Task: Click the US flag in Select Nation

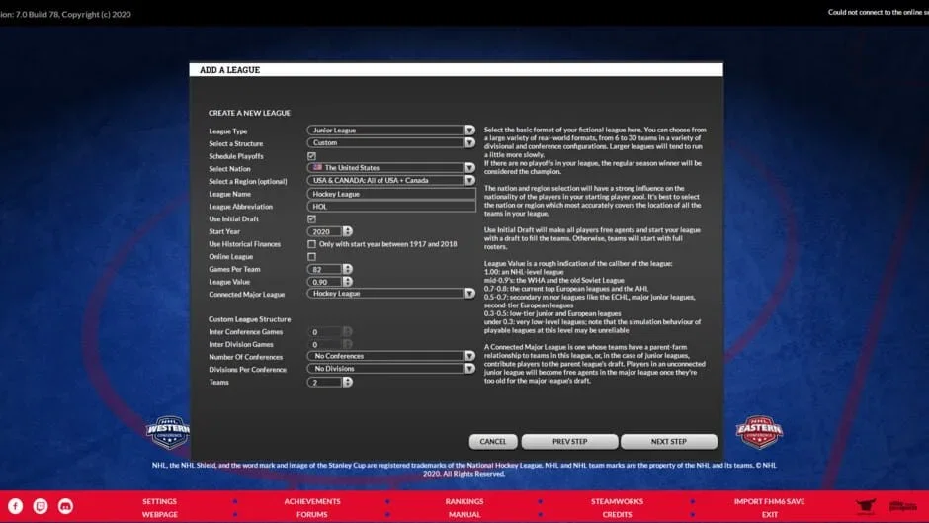Action: tap(316, 168)
